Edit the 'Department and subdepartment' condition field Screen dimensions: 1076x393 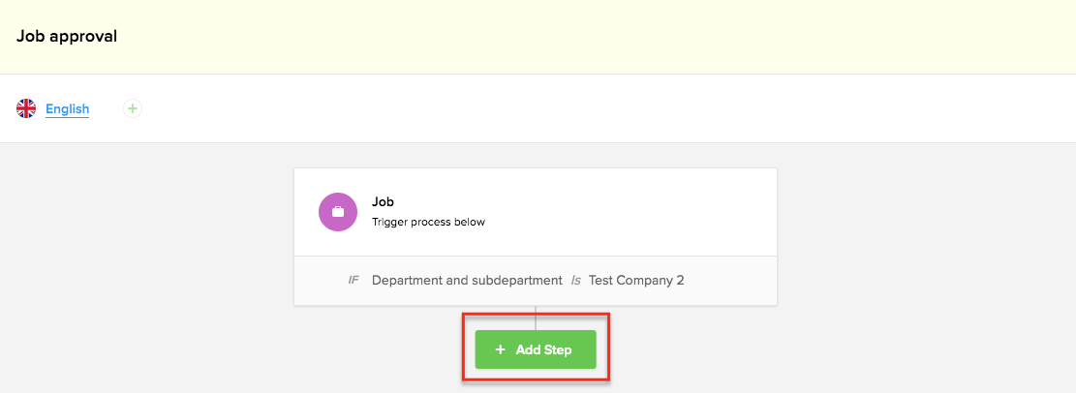(x=467, y=281)
